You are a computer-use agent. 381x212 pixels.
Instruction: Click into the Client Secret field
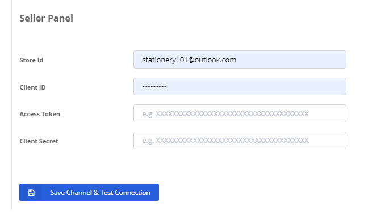240,140
